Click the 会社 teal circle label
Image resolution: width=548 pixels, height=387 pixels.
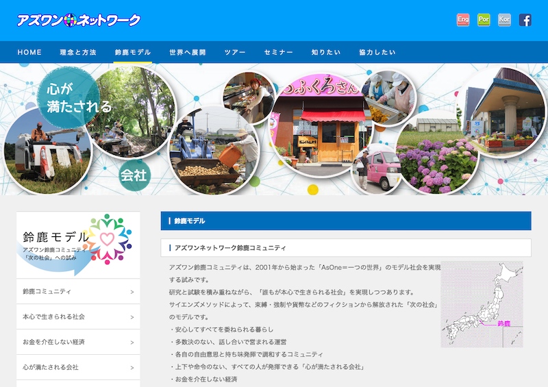tap(134, 175)
